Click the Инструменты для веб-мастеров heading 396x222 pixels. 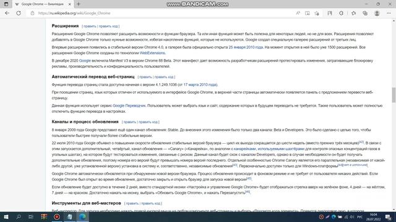87,203
